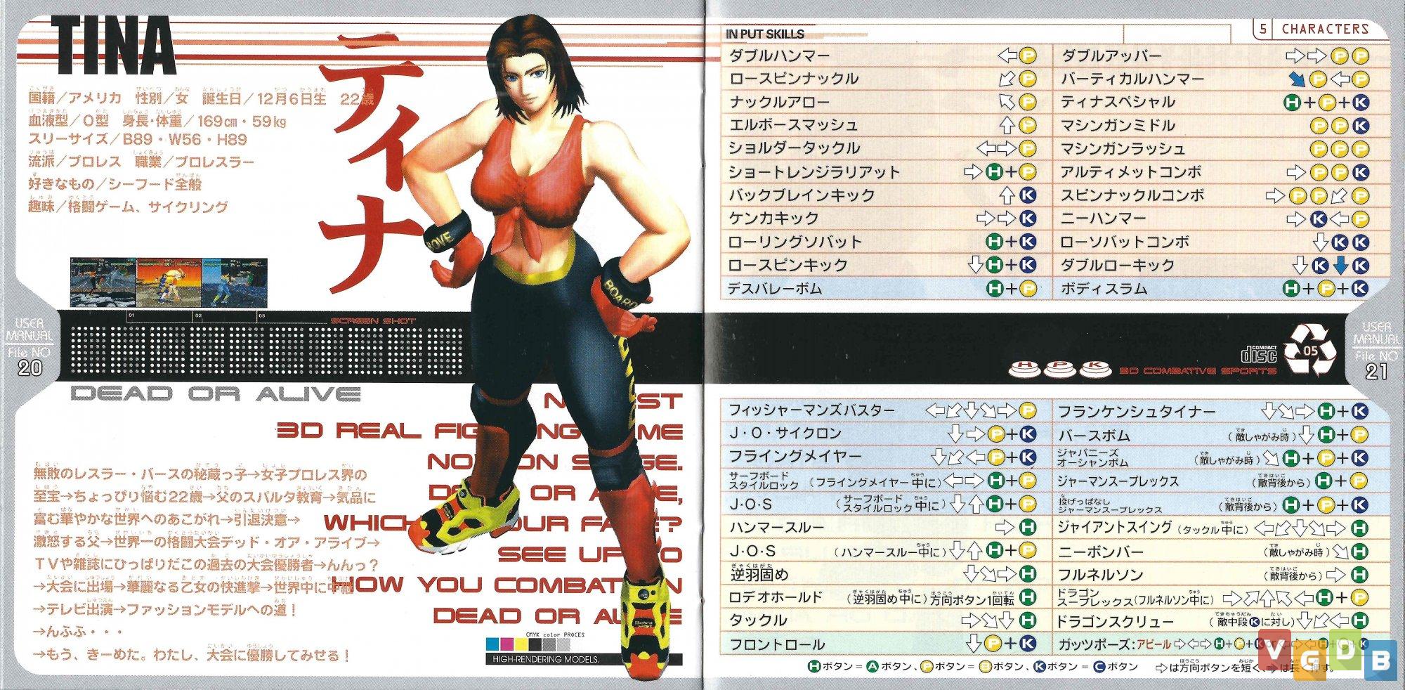Click the H button in ニーボンバー row
This screenshot has height=690, width=1405.
1359,552
